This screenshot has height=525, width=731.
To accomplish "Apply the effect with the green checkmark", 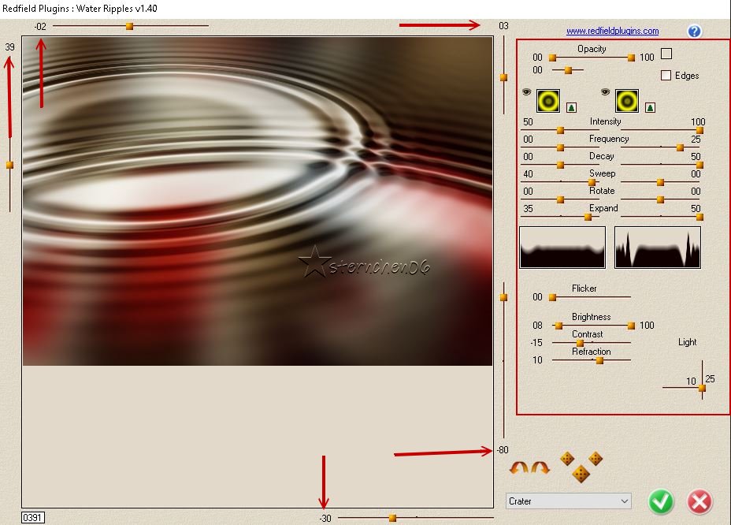I will (x=661, y=501).
